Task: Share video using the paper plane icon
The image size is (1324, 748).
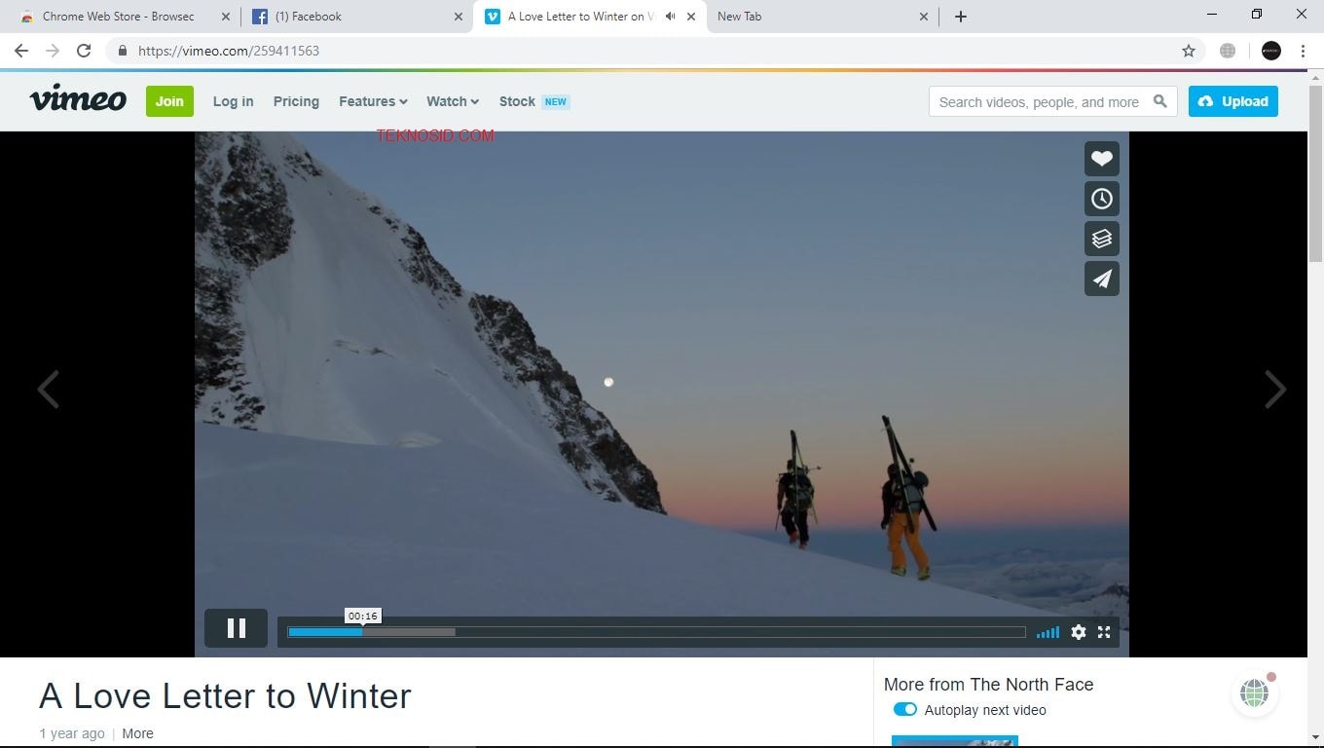Action: pos(1102,279)
